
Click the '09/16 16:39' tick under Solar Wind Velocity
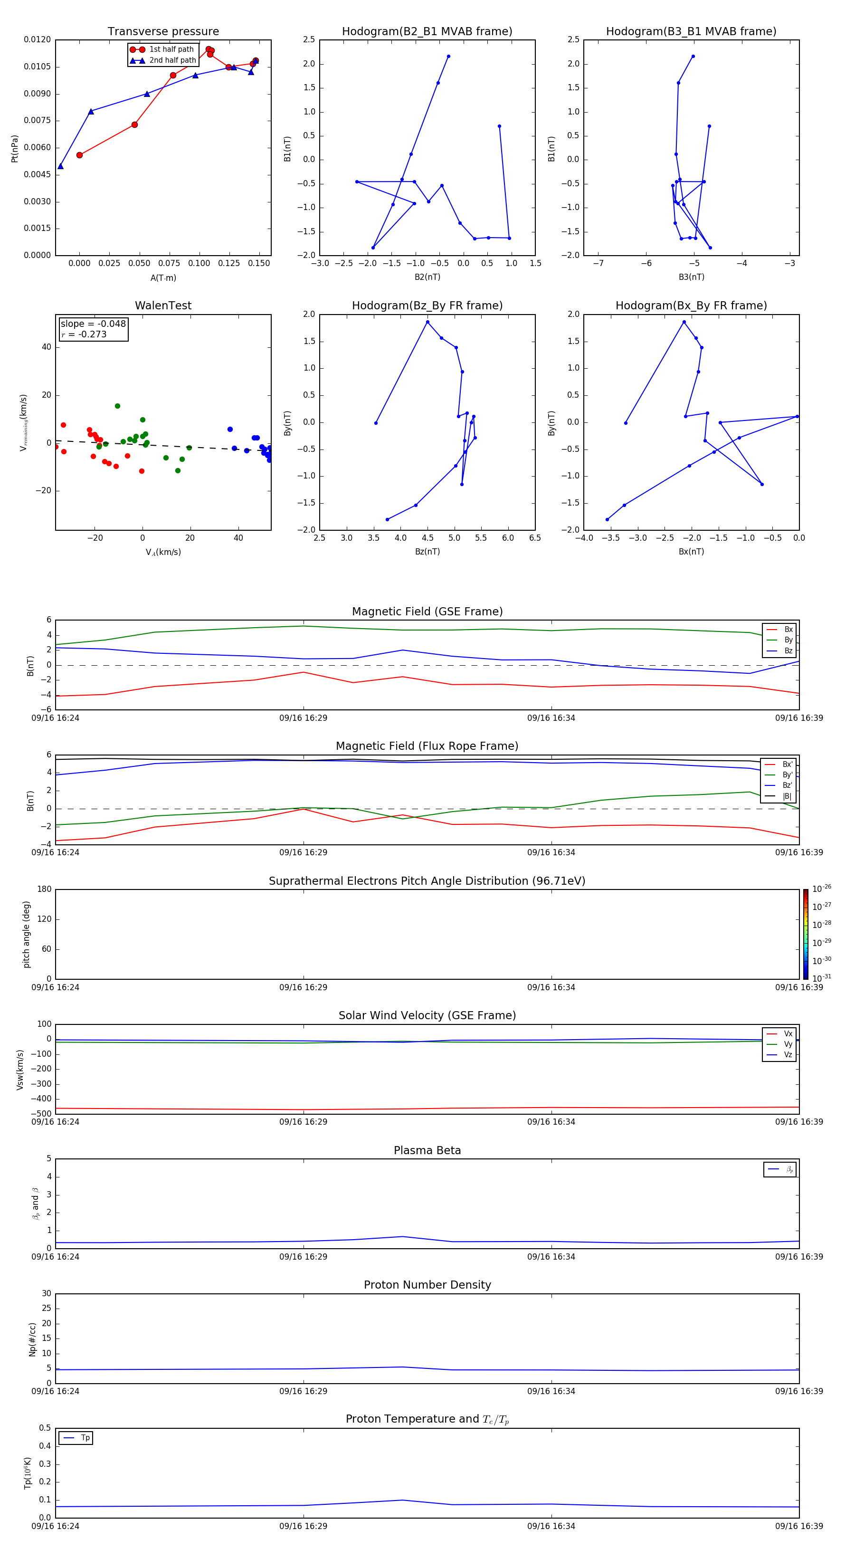(x=799, y=1122)
